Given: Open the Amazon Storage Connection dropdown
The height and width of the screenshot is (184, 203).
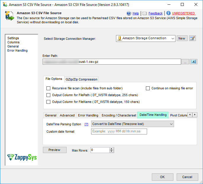Looking at the screenshot, I should pos(146,38).
